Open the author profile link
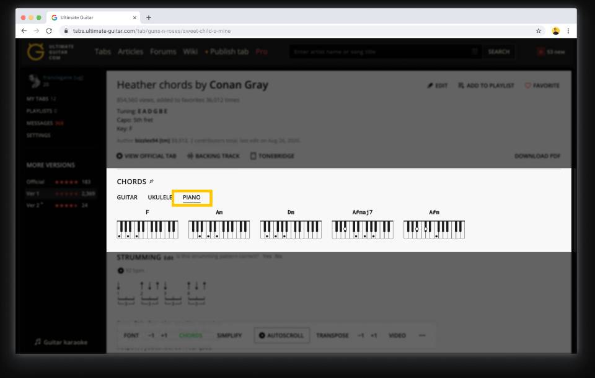The width and height of the screenshot is (595, 378). coord(152,141)
